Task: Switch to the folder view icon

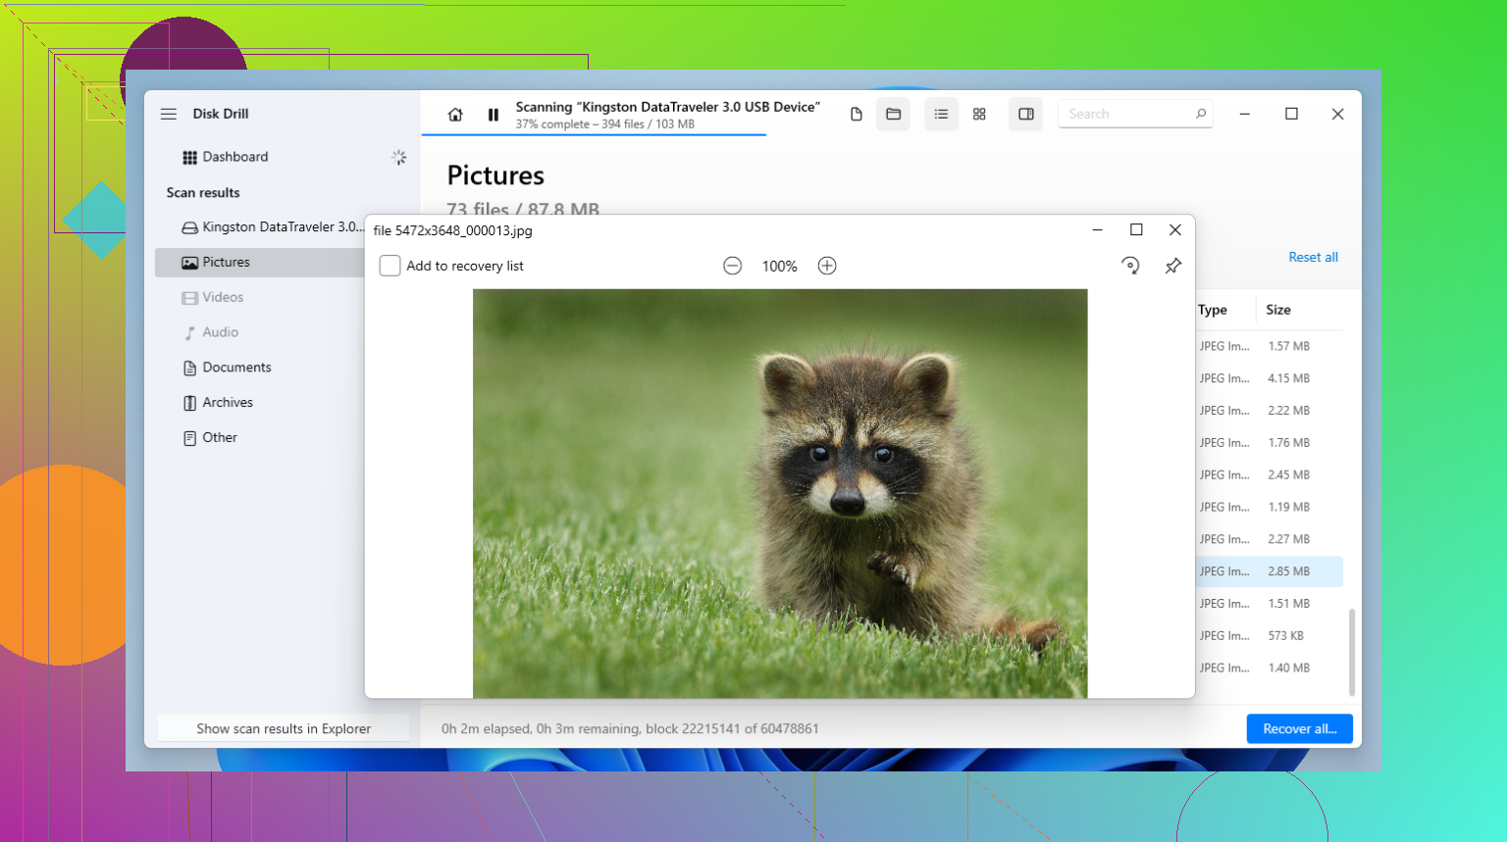Action: coord(894,115)
